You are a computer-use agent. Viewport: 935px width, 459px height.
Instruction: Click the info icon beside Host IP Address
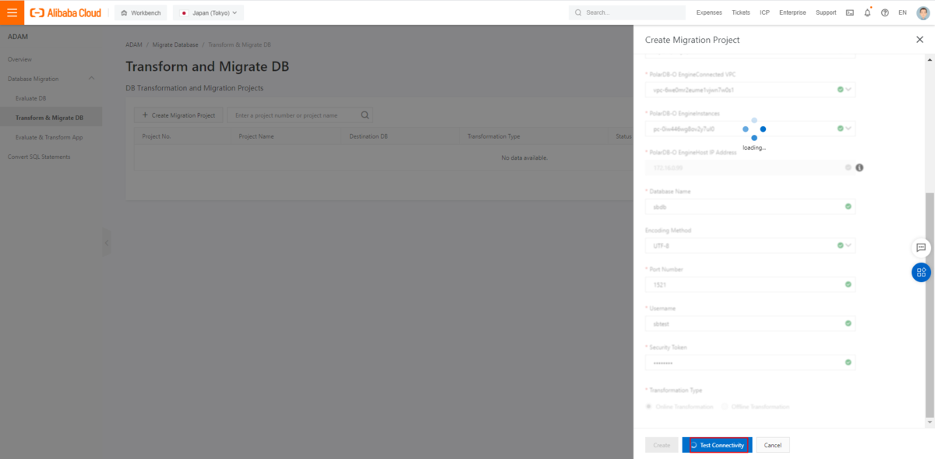tap(860, 168)
